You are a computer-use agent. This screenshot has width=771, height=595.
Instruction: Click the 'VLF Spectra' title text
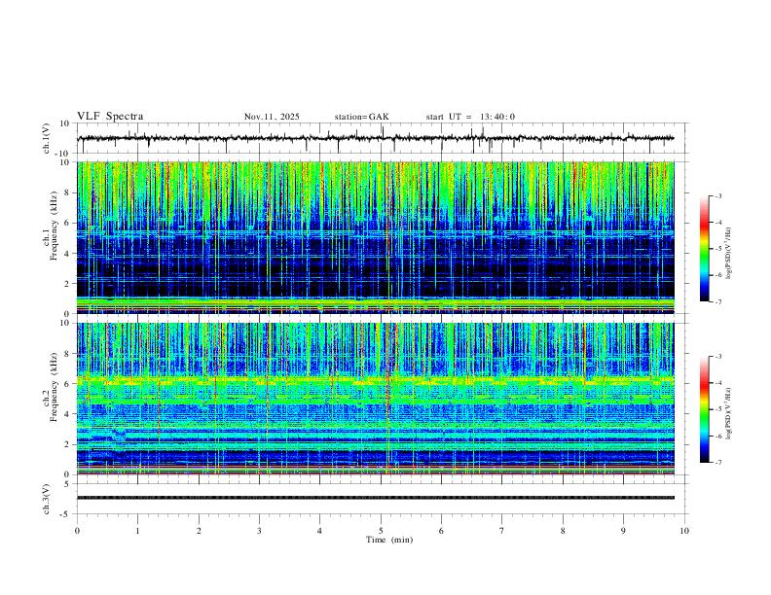coord(110,117)
